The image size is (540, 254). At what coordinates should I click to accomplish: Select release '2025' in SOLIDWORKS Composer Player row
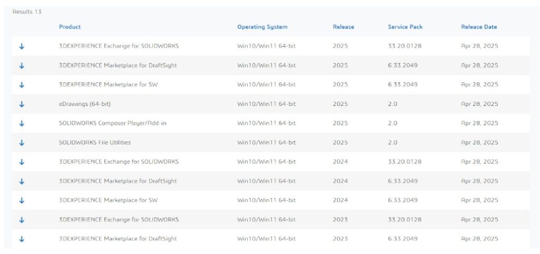tap(340, 123)
